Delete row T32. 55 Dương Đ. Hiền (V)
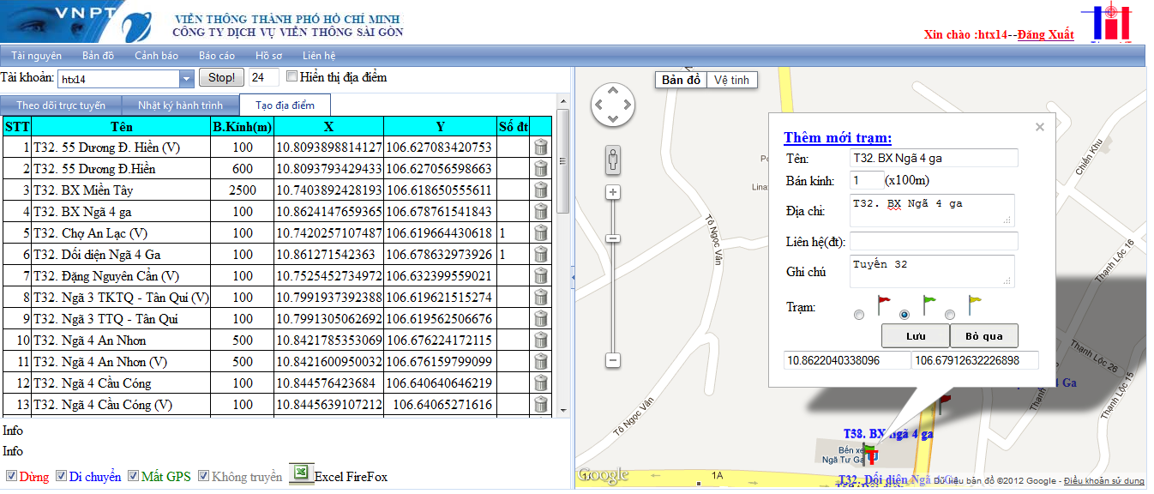 pos(540,148)
